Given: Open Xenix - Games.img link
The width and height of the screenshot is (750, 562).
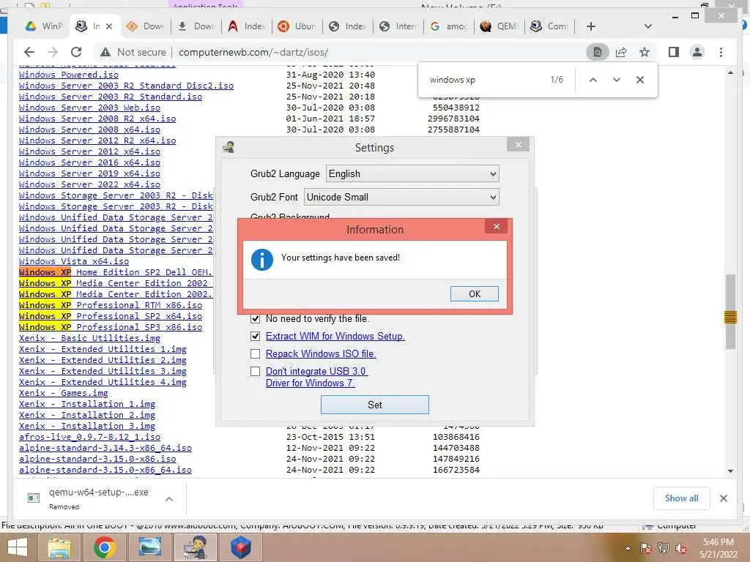Looking at the screenshot, I should tap(64, 393).
